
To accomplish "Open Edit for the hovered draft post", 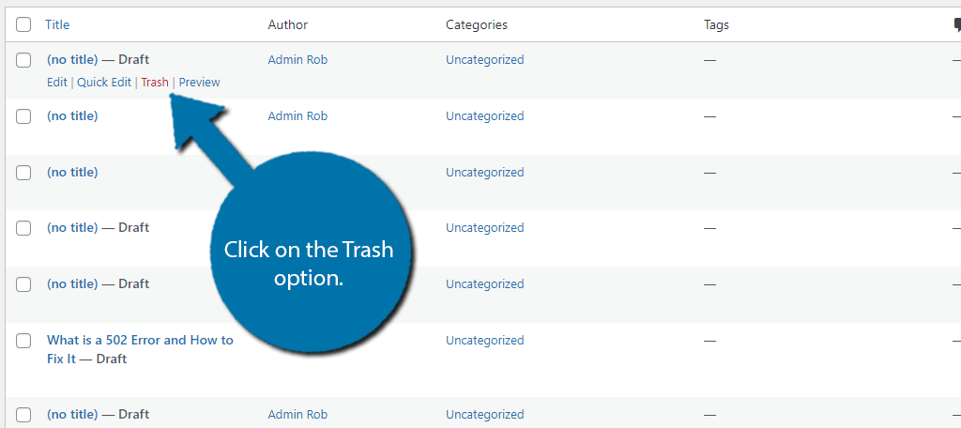I will coord(57,83).
